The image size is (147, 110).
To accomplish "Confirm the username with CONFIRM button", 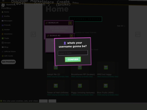I will tap(73, 59).
